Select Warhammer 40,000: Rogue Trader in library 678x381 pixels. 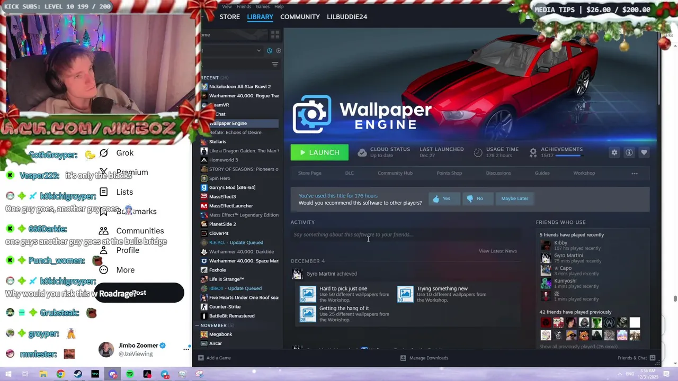[x=240, y=96]
